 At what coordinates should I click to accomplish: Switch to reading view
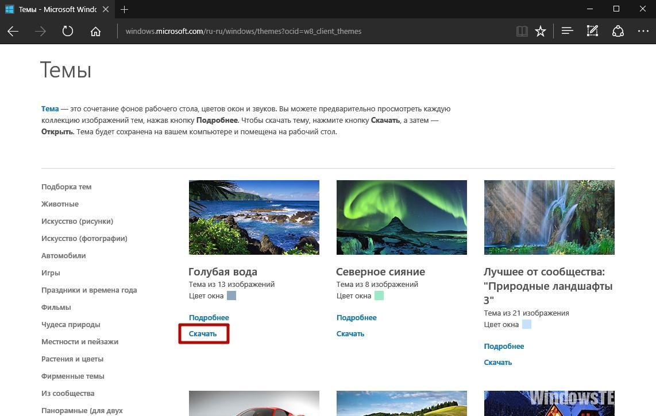pyautogui.click(x=522, y=31)
